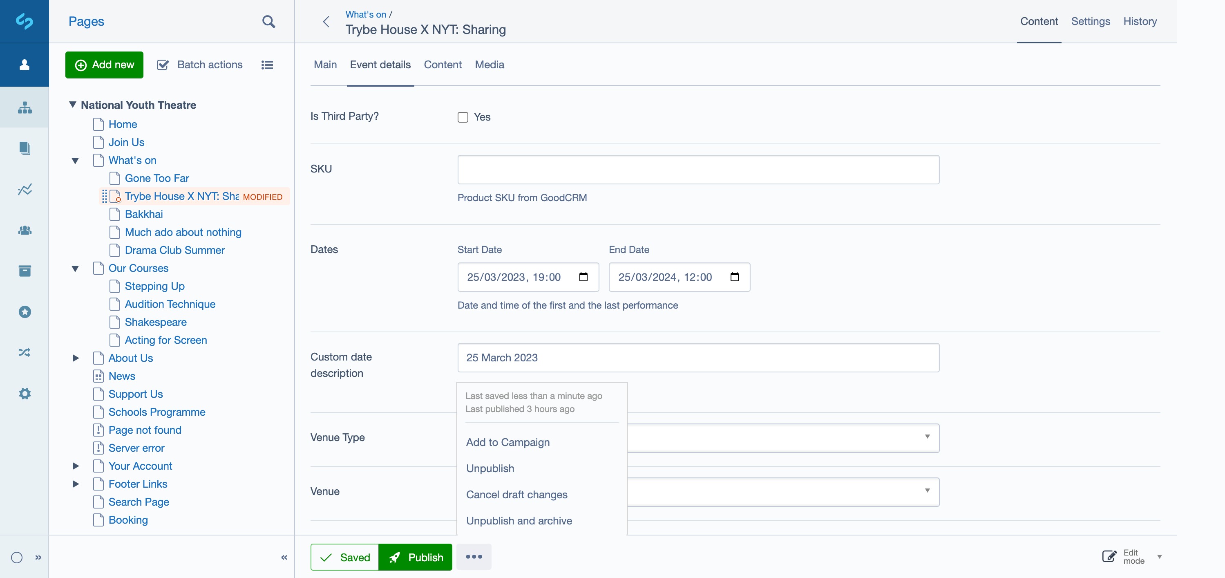Click into the SKU input field
This screenshot has width=1225, height=578.
[697, 169]
